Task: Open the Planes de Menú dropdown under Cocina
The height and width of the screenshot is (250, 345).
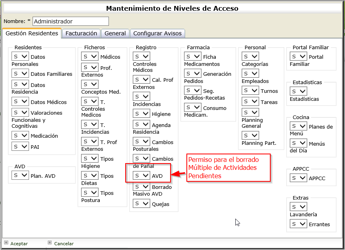Action: pos(298,126)
